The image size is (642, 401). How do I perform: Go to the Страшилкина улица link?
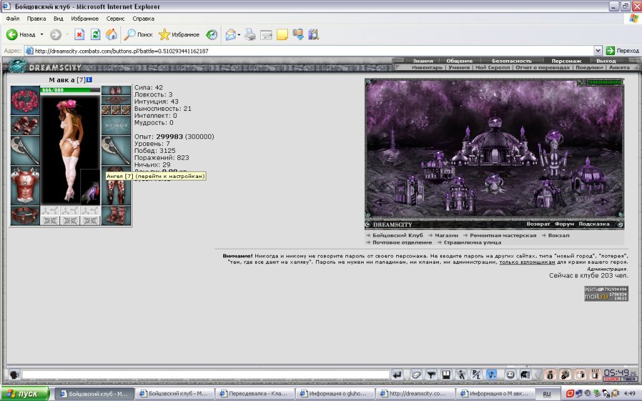(472, 242)
